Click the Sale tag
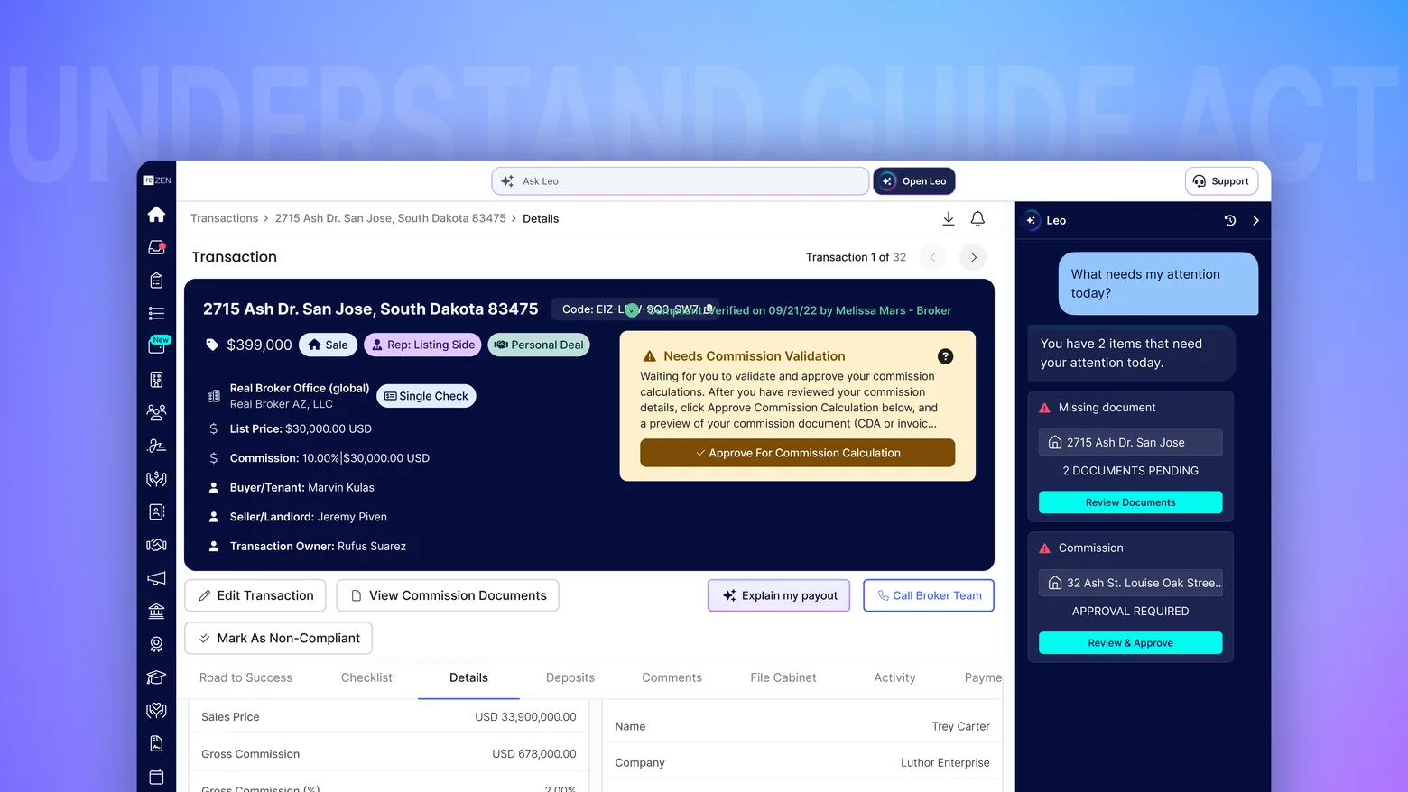Viewport: 1408px width, 792px height. click(x=329, y=345)
